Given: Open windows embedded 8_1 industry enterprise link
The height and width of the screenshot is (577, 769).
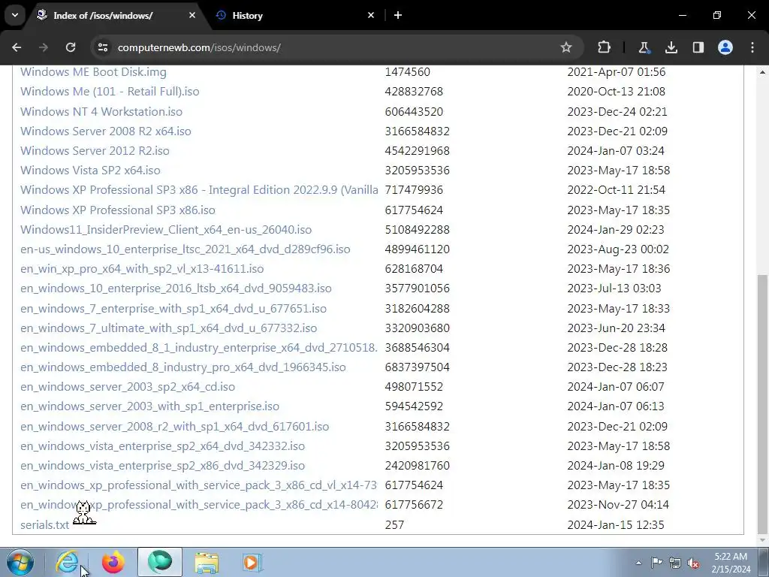Looking at the screenshot, I should pos(198,348).
